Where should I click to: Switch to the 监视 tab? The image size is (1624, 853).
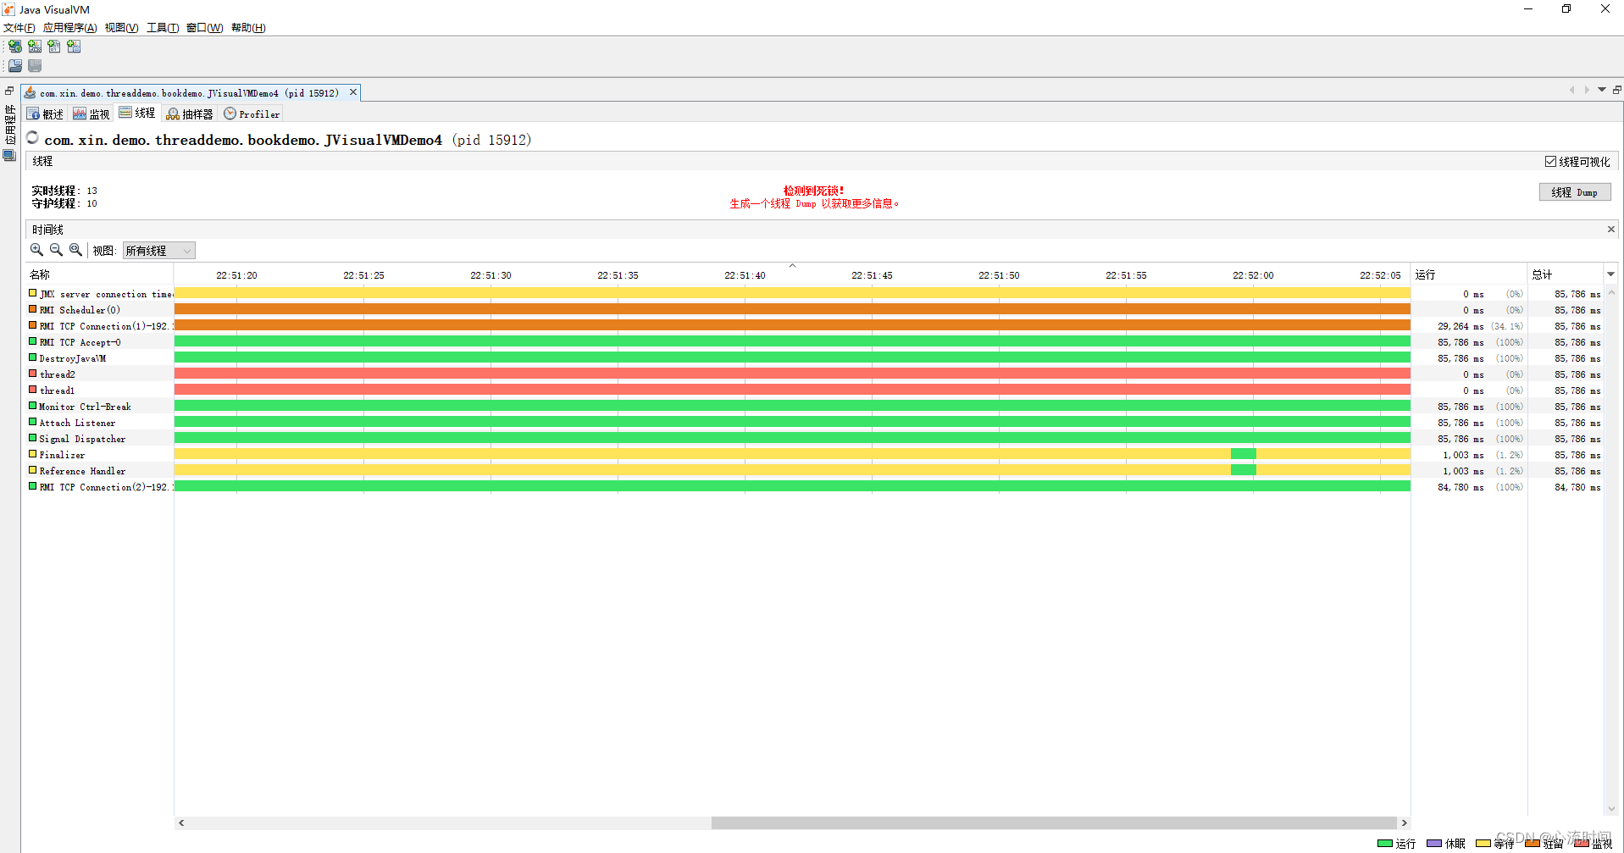pyautogui.click(x=91, y=114)
